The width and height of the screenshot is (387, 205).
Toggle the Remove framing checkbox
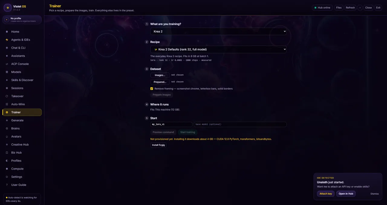(x=152, y=89)
